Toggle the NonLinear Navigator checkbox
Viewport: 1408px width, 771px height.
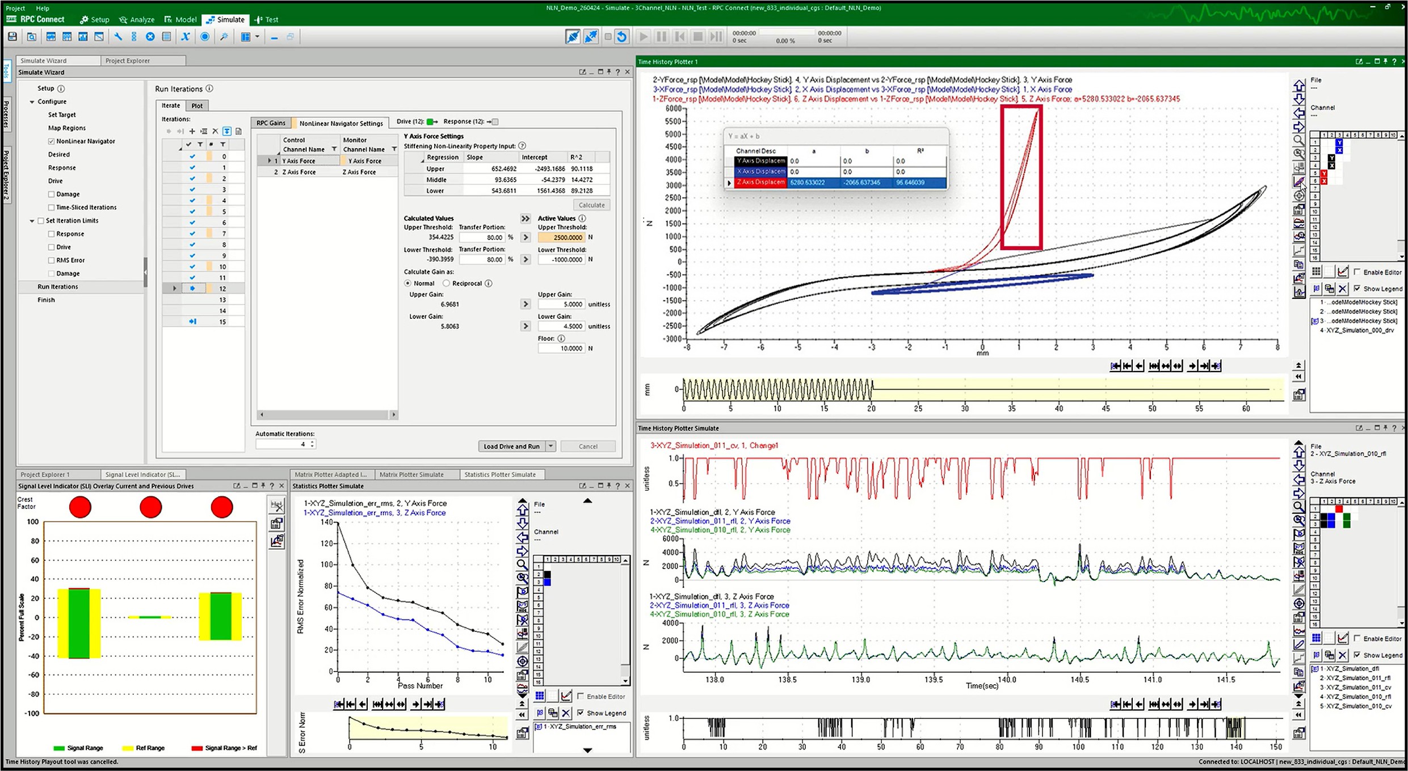(52, 141)
